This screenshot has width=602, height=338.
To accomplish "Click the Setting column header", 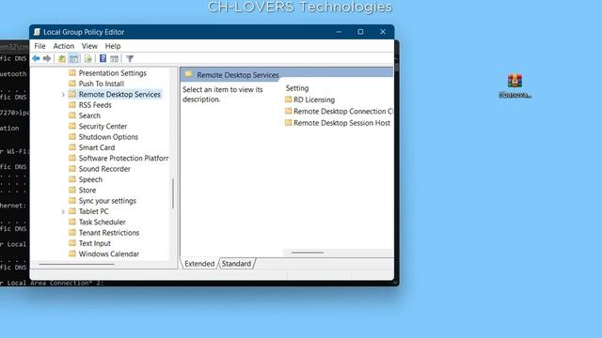I will (297, 88).
